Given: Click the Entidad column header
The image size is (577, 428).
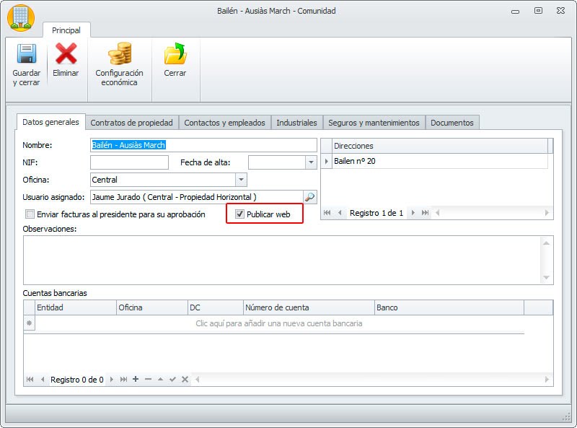Looking at the screenshot, I should point(76,307).
